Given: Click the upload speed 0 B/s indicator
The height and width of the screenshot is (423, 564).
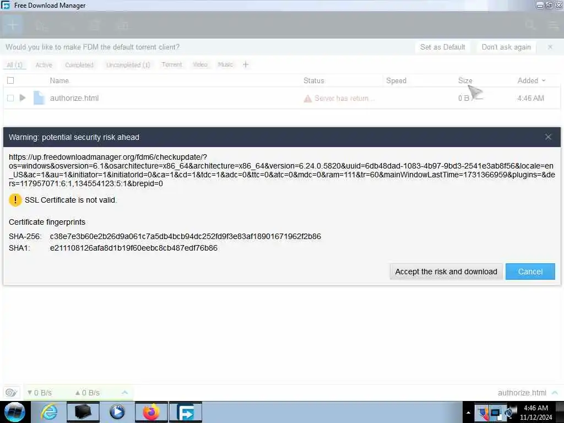Looking at the screenshot, I should coord(87,392).
